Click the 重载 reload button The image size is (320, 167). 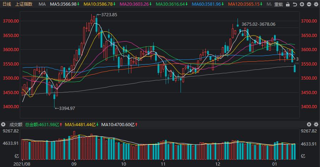279,4
